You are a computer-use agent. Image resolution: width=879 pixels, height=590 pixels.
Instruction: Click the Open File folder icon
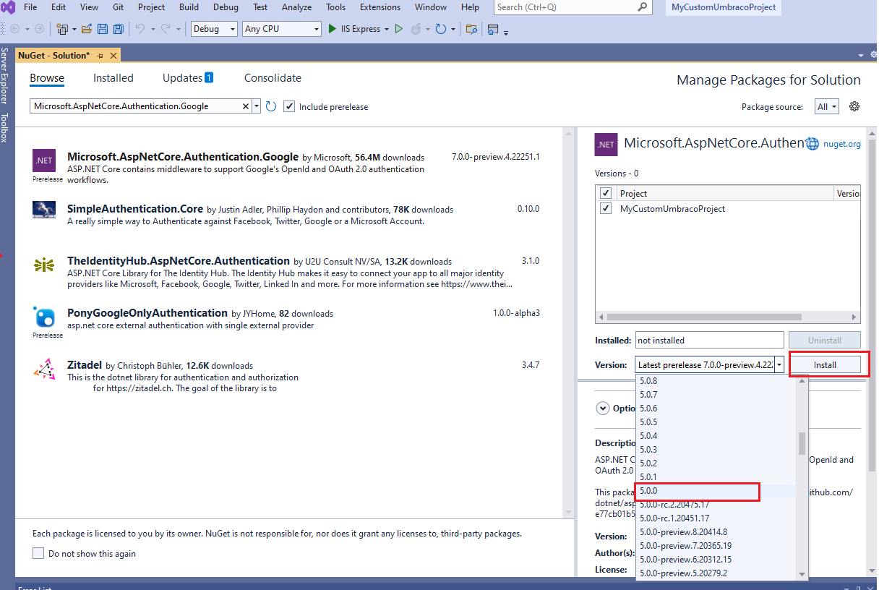click(x=87, y=29)
